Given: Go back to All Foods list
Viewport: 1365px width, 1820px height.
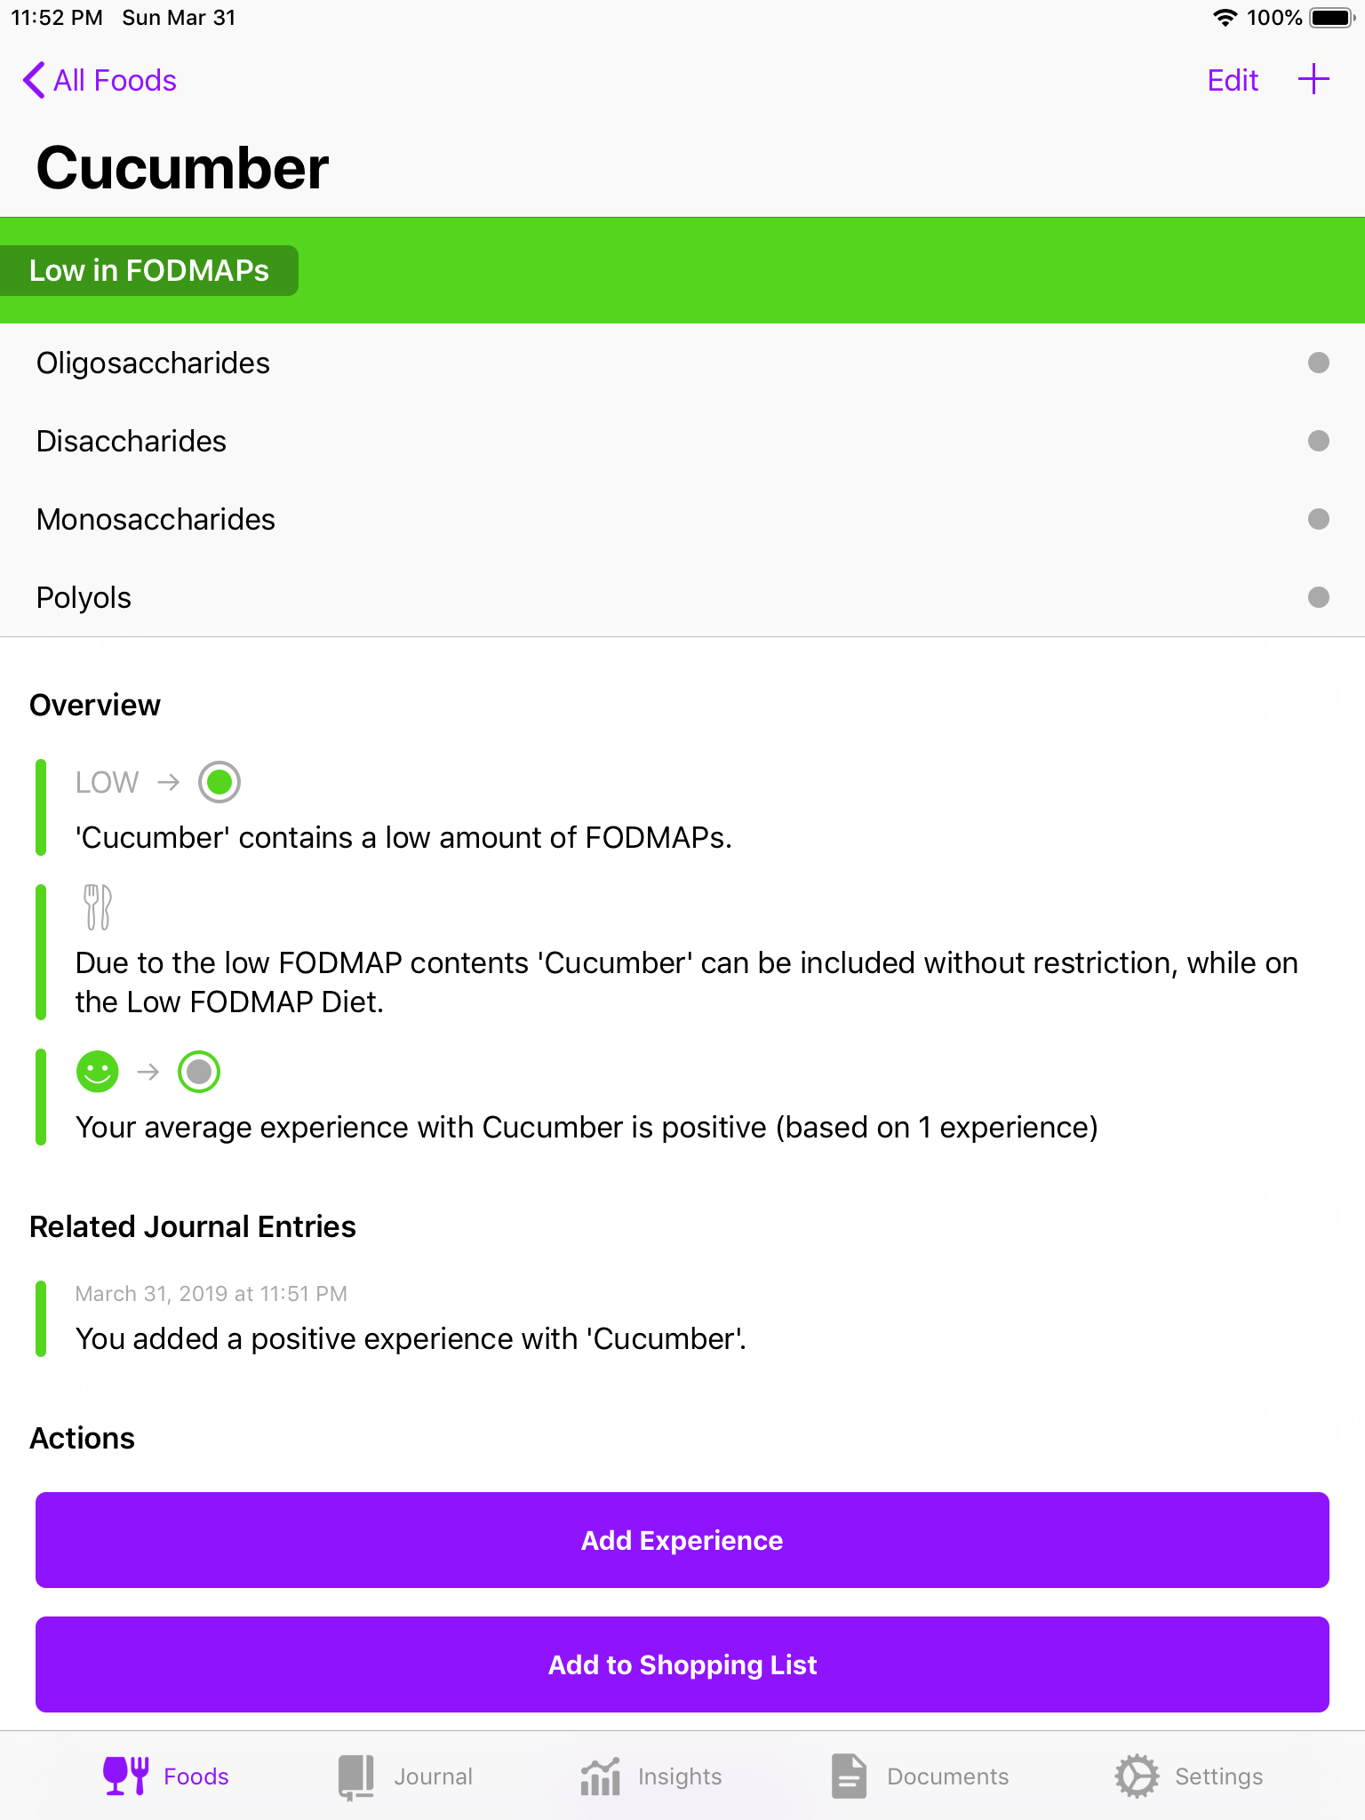Looking at the screenshot, I should pos(100,80).
